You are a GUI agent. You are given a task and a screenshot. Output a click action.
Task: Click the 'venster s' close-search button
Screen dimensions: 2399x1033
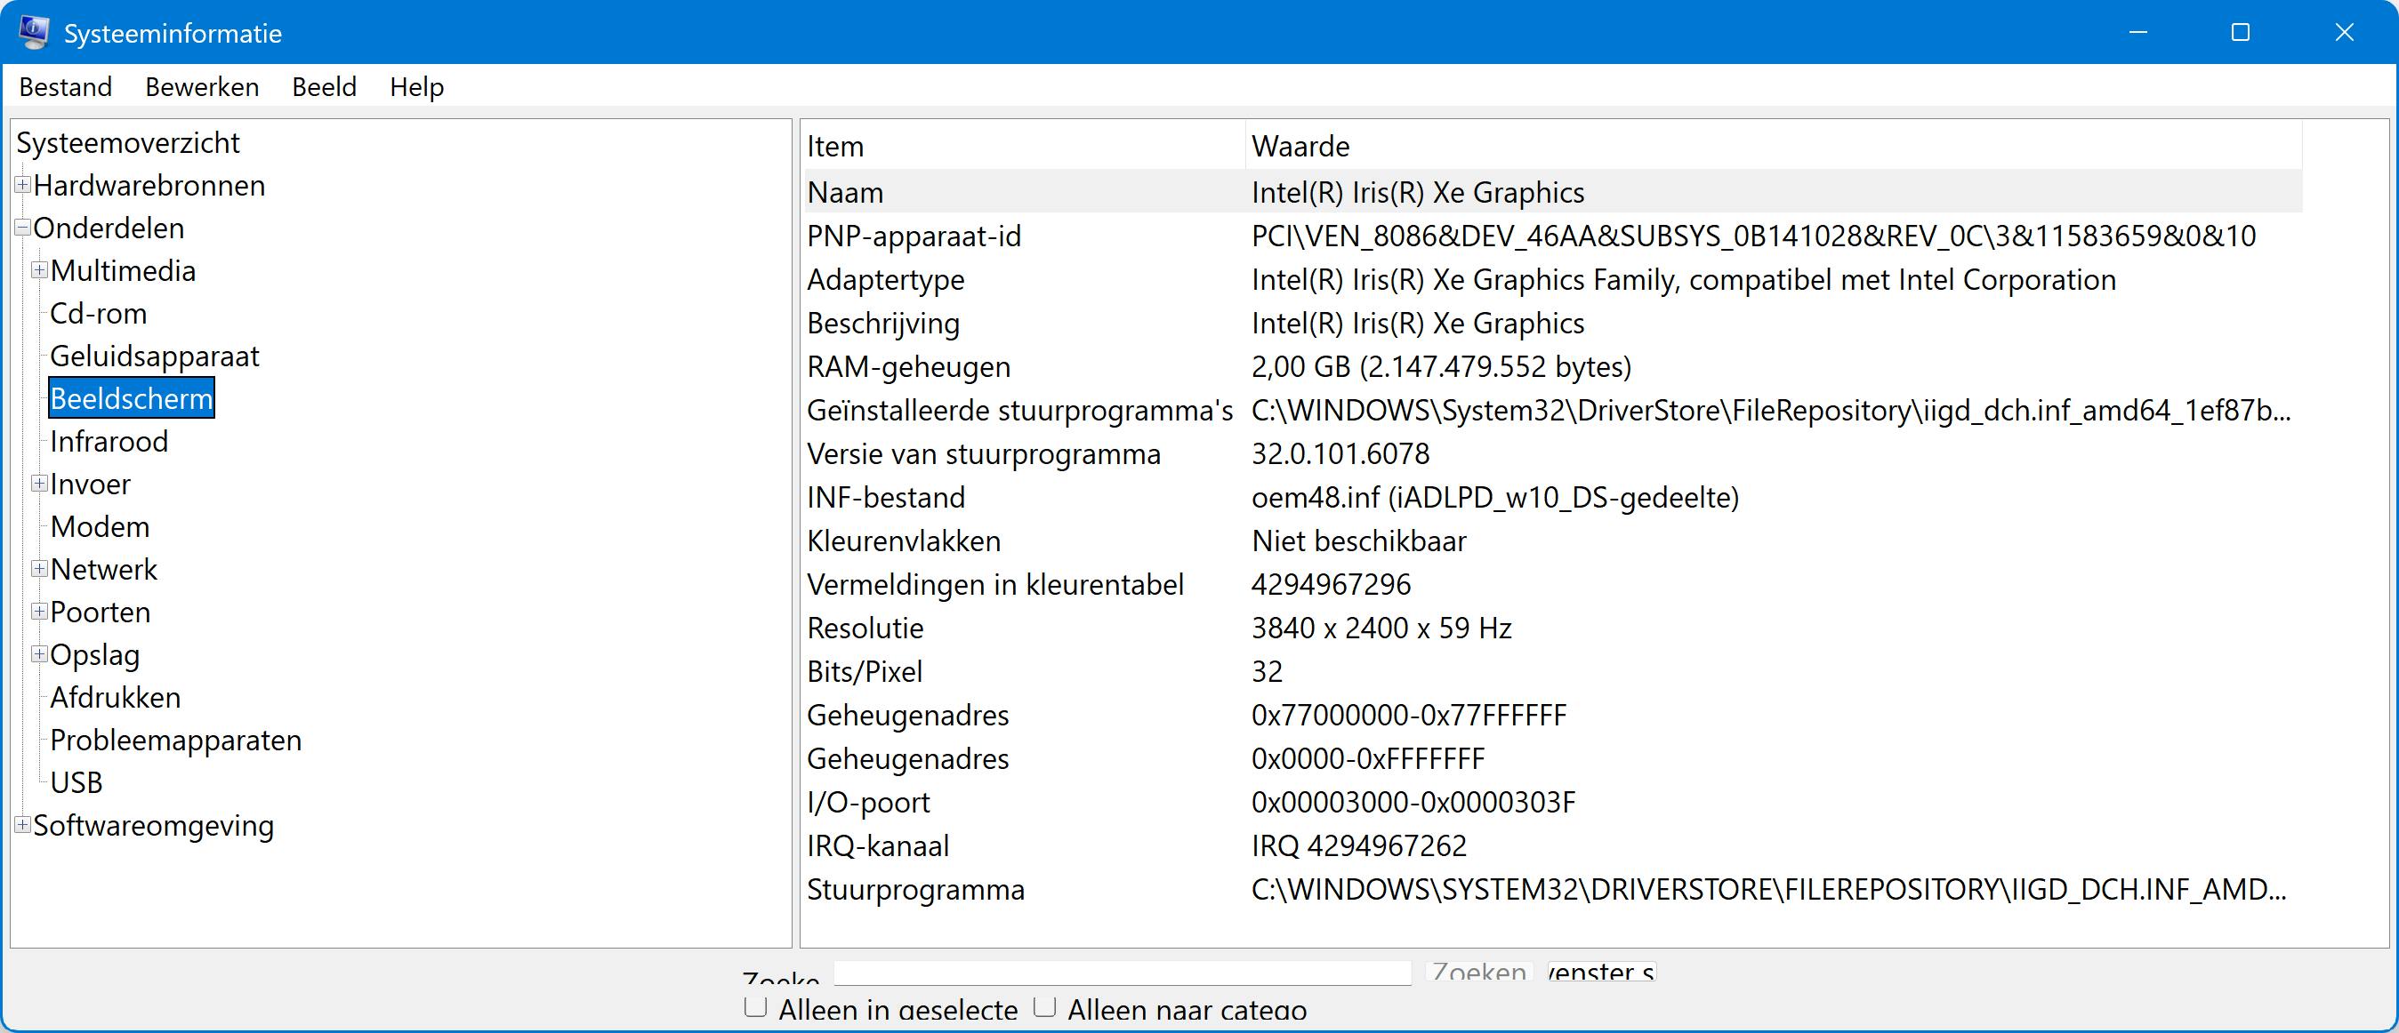[x=1601, y=973]
